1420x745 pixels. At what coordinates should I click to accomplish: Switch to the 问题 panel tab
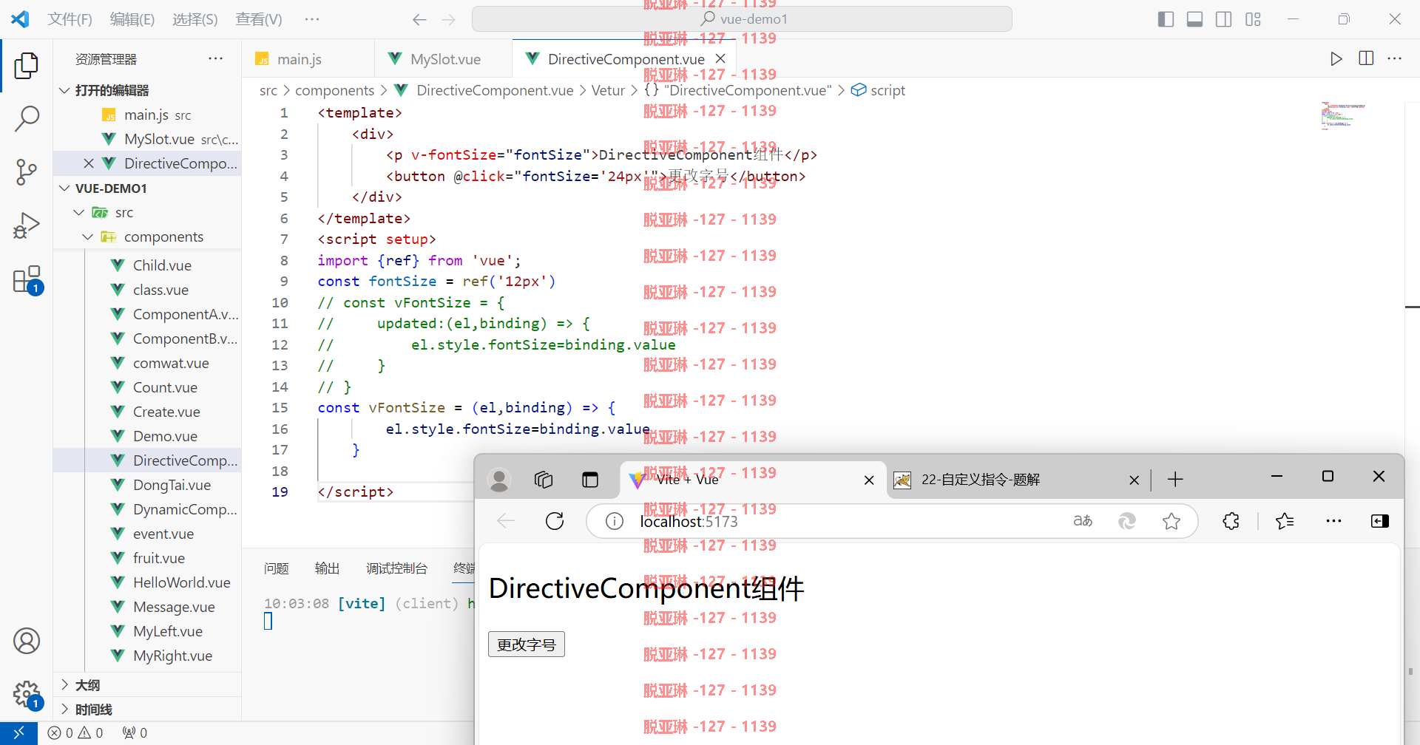pyautogui.click(x=277, y=568)
